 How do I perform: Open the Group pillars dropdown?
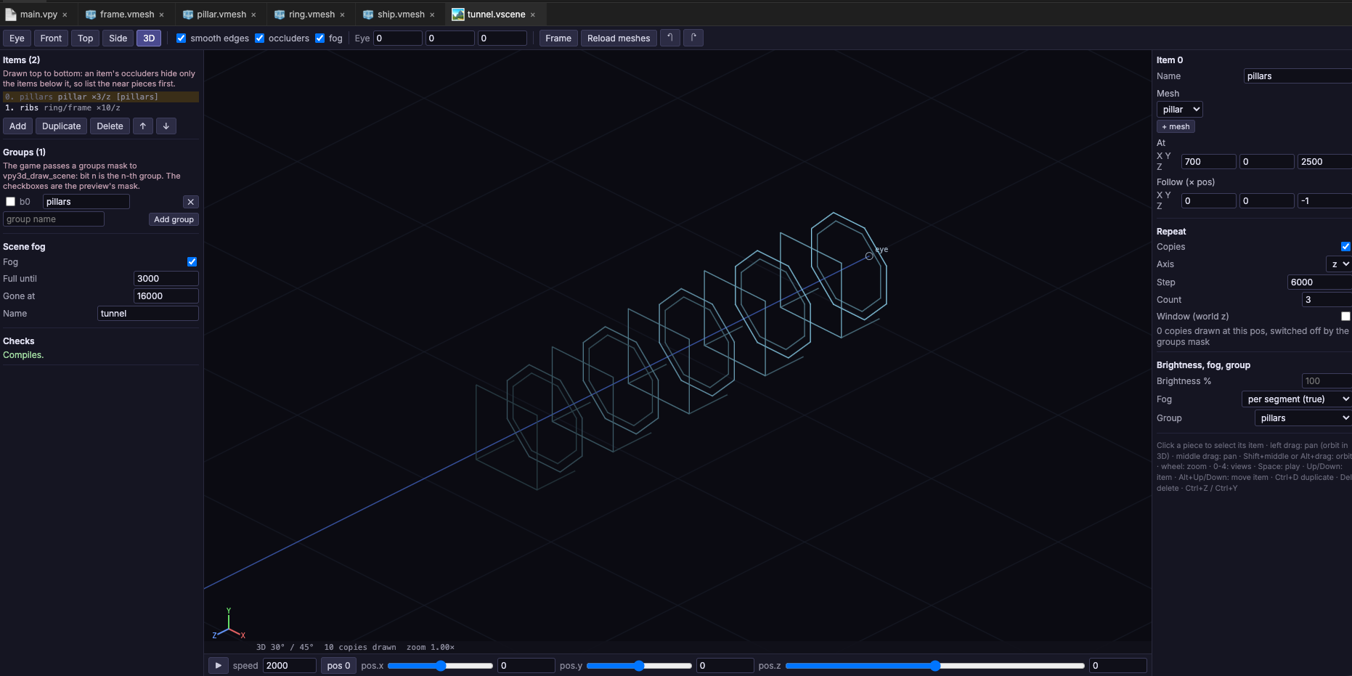(1303, 418)
